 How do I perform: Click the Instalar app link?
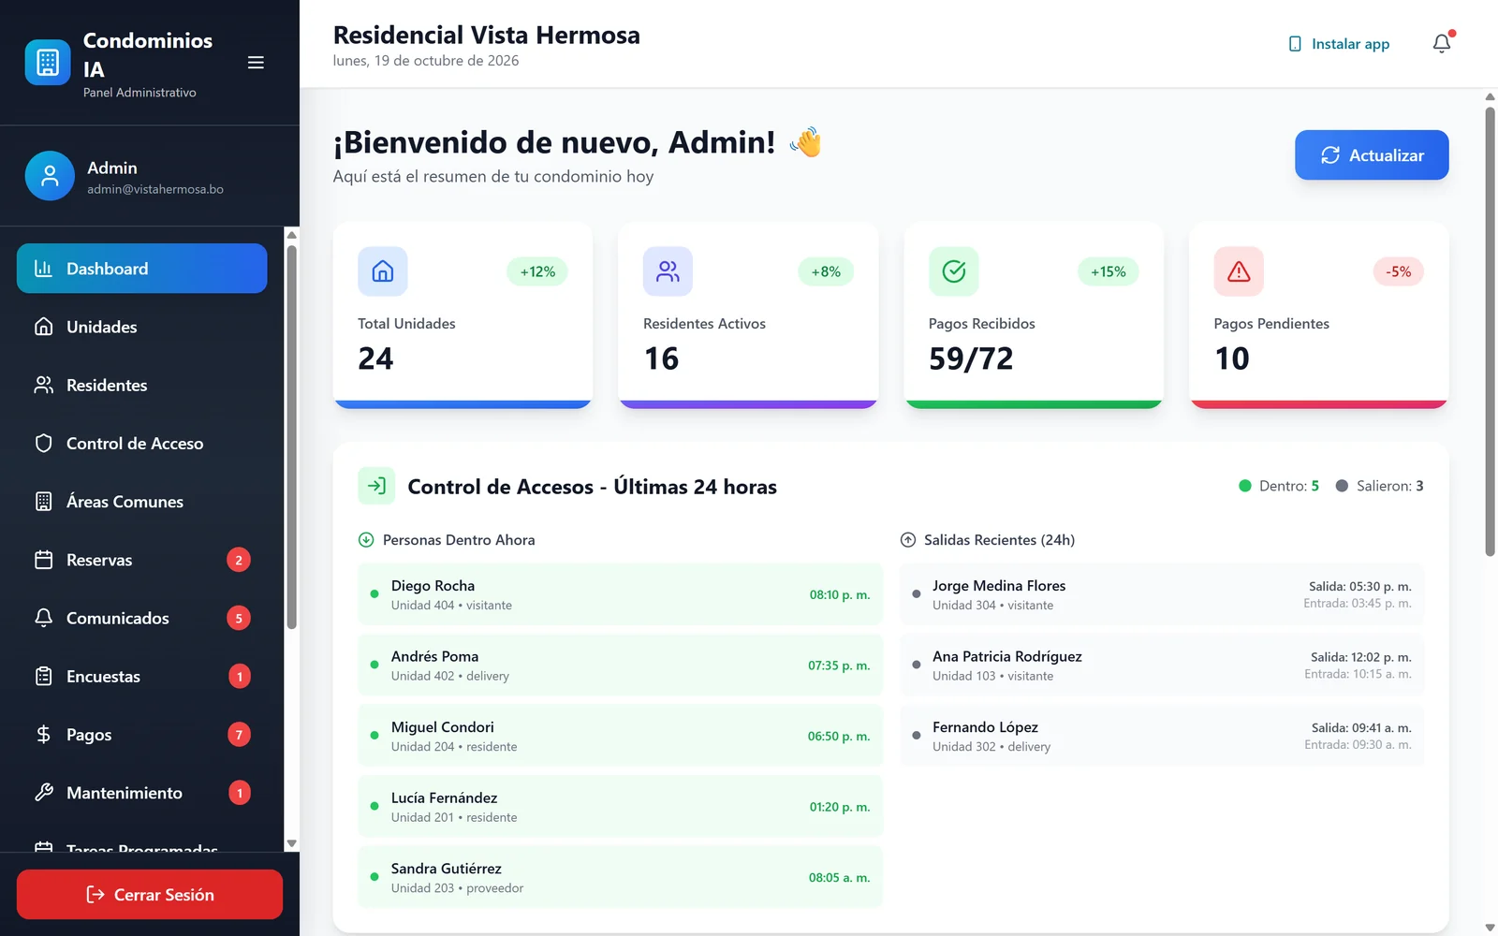(x=1339, y=44)
